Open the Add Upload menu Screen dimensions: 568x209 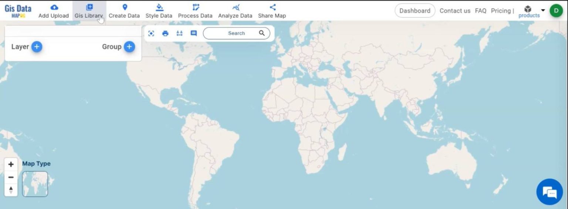click(54, 11)
